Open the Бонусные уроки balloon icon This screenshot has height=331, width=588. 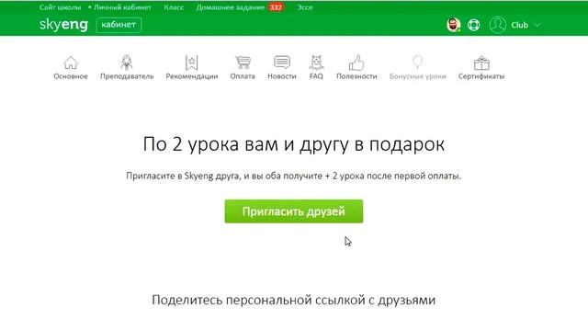click(x=417, y=63)
